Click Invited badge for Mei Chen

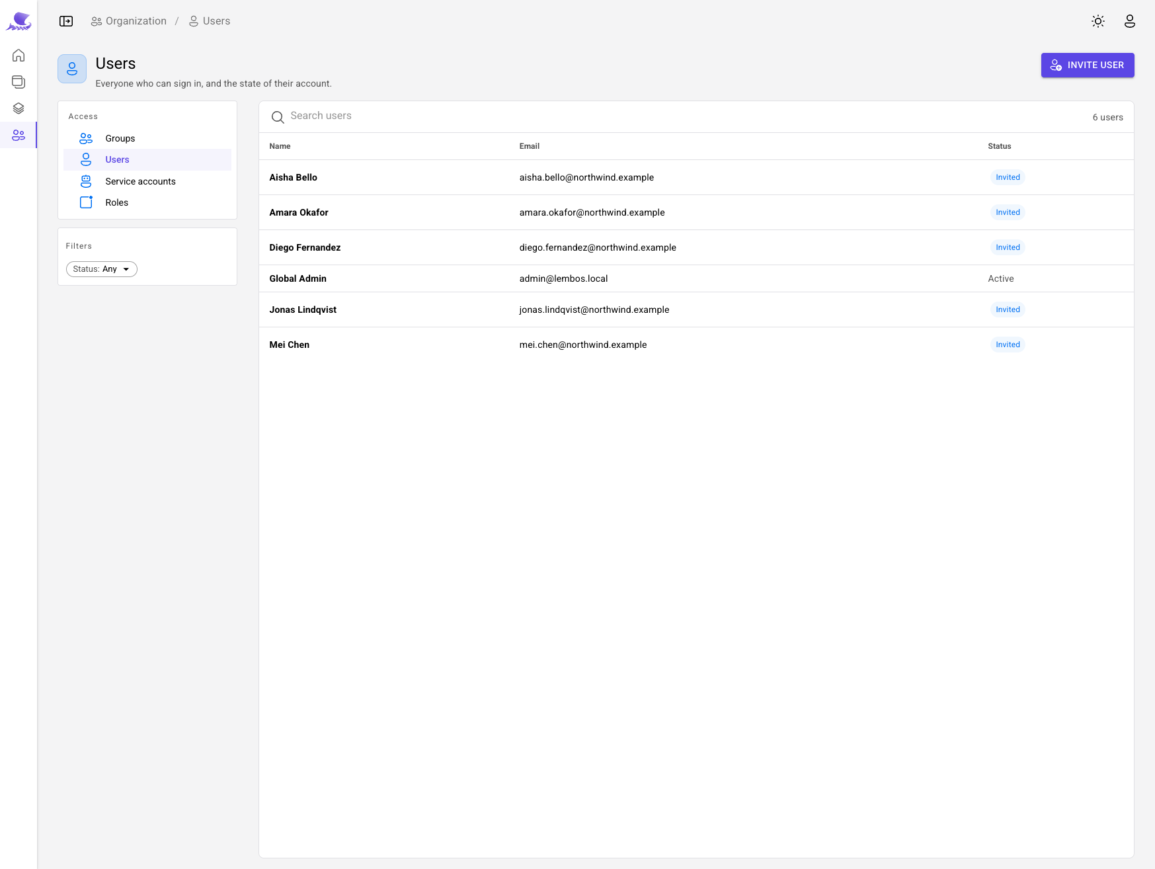click(1008, 345)
